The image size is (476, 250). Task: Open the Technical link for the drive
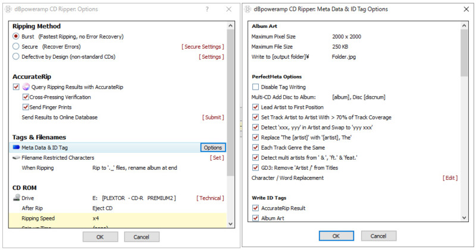click(x=210, y=198)
